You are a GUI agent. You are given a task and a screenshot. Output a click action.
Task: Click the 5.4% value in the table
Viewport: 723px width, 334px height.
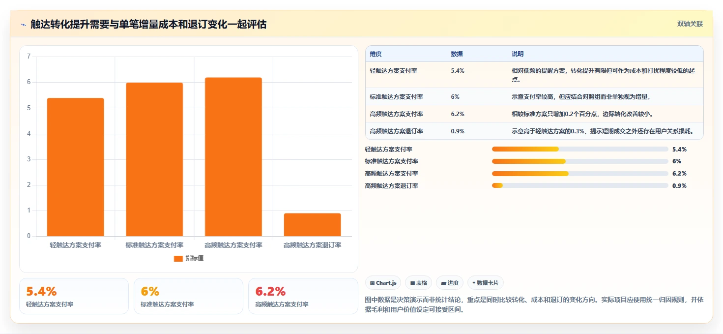pyautogui.click(x=458, y=71)
